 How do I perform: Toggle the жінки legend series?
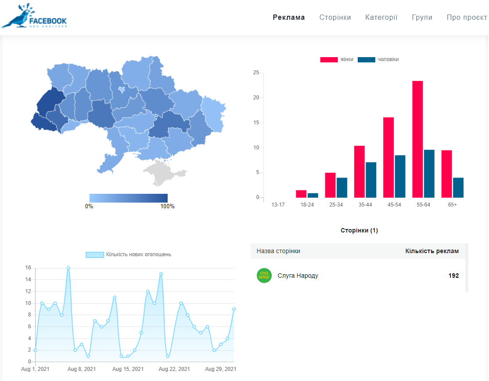point(337,59)
